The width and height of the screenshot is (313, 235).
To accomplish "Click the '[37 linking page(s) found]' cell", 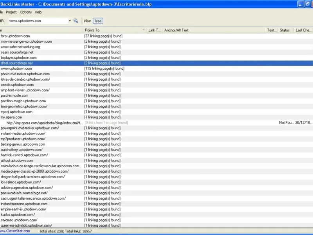I will [x=103, y=36].
